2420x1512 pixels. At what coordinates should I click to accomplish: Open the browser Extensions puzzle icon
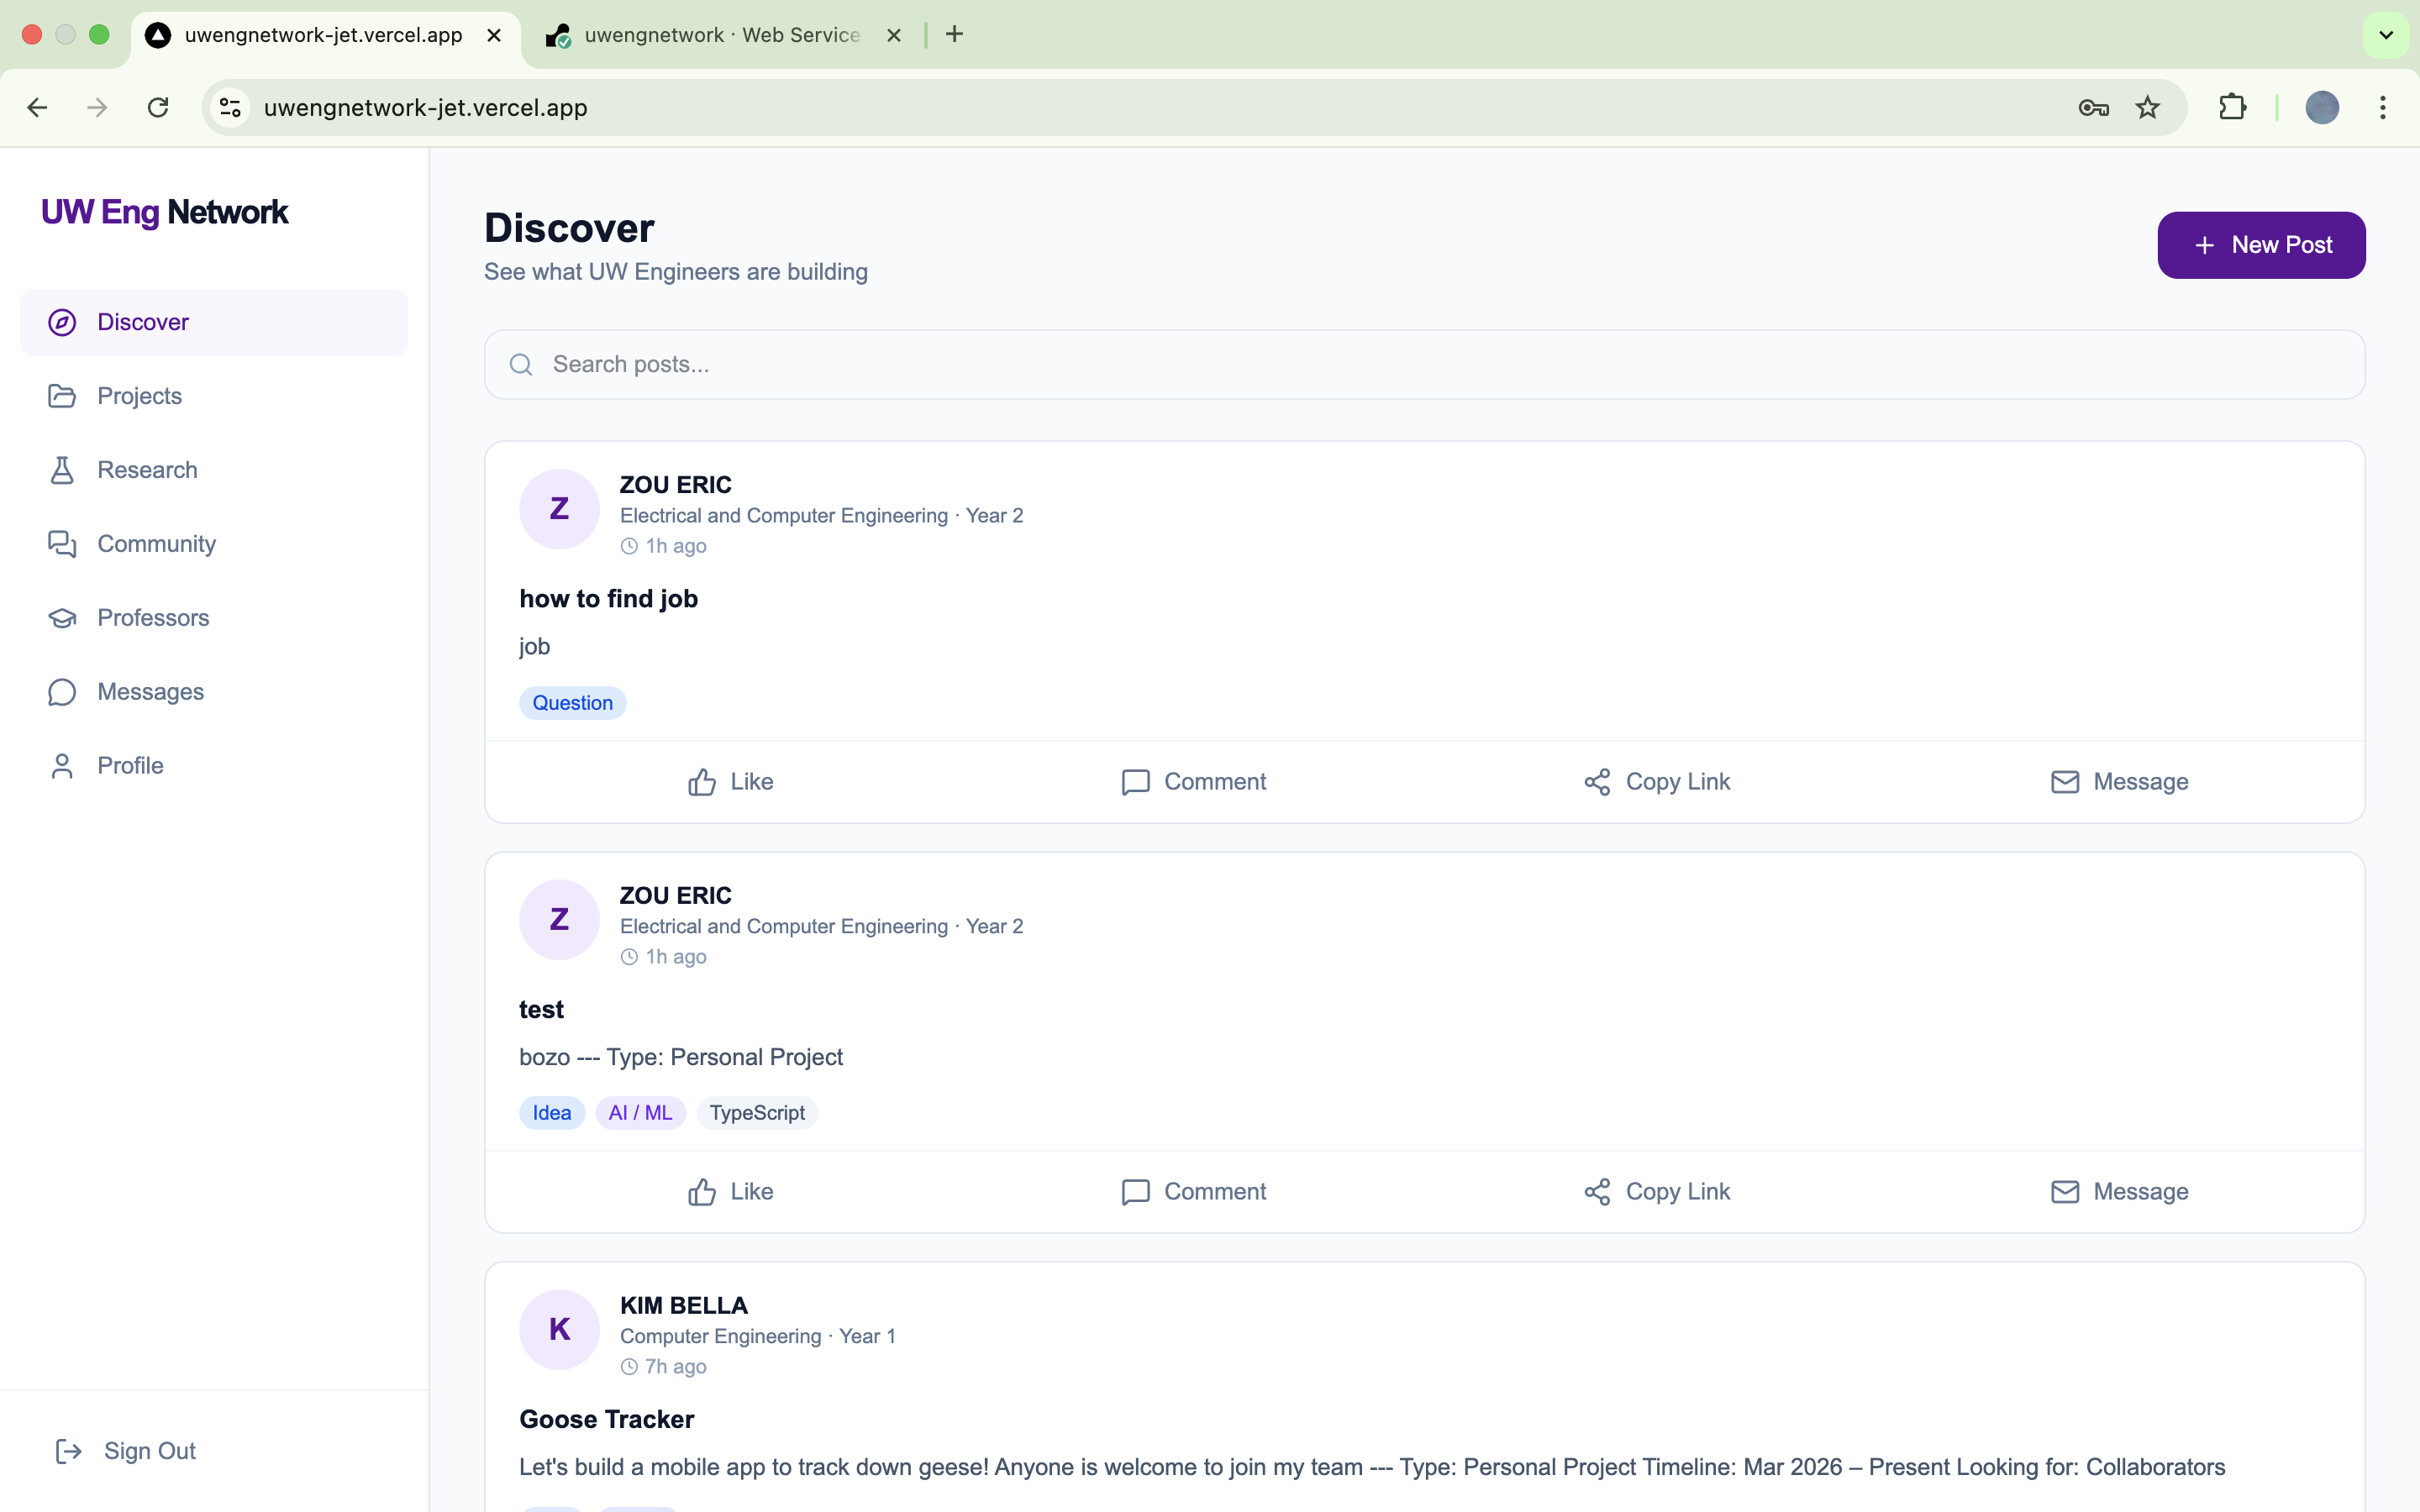click(x=2232, y=108)
